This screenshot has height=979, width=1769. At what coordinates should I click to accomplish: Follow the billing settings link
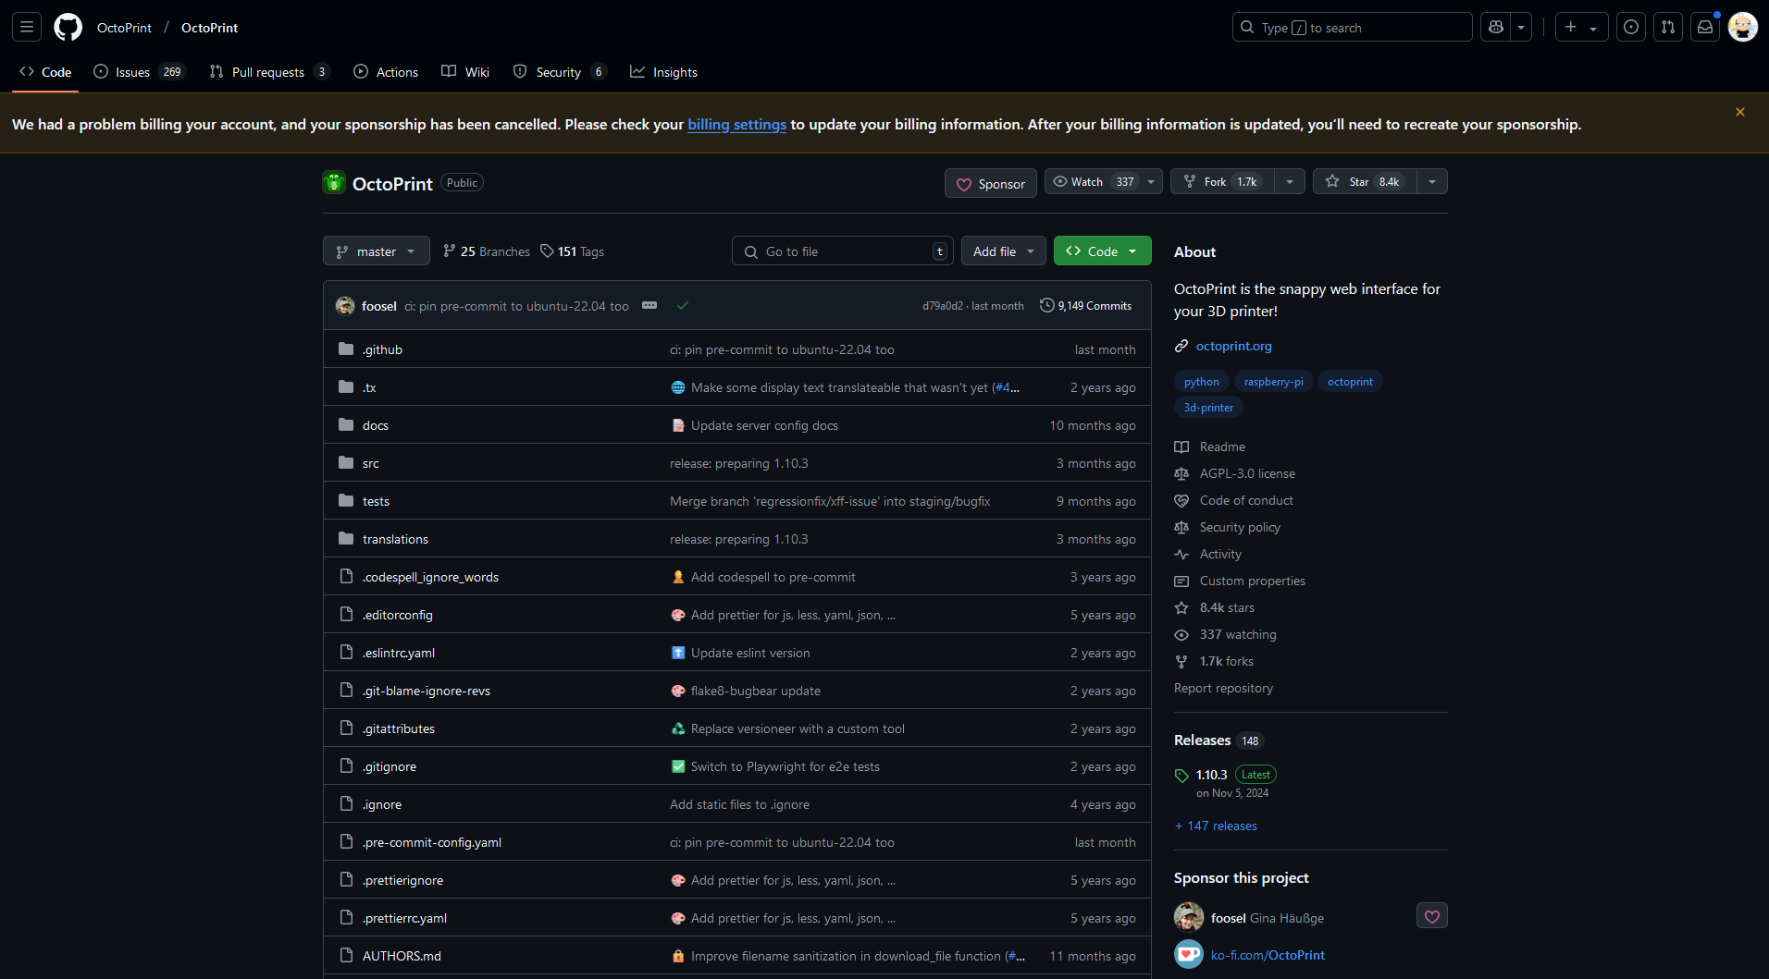click(736, 124)
